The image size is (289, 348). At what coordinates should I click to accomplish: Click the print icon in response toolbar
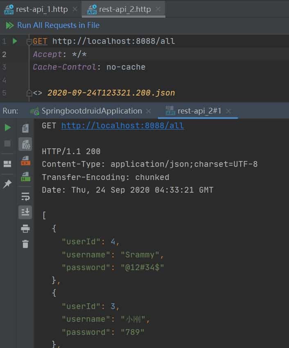(25, 228)
